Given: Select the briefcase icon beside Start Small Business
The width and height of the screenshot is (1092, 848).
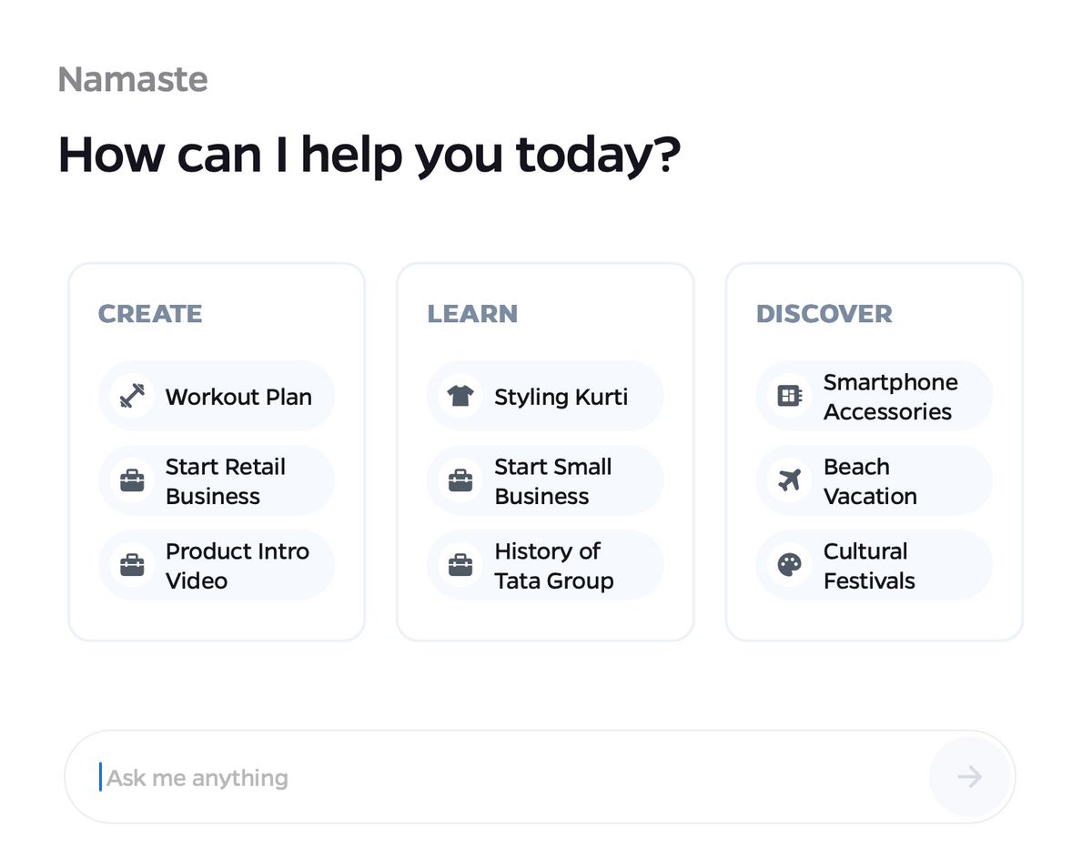Looking at the screenshot, I should pyautogui.click(x=460, y=480).
